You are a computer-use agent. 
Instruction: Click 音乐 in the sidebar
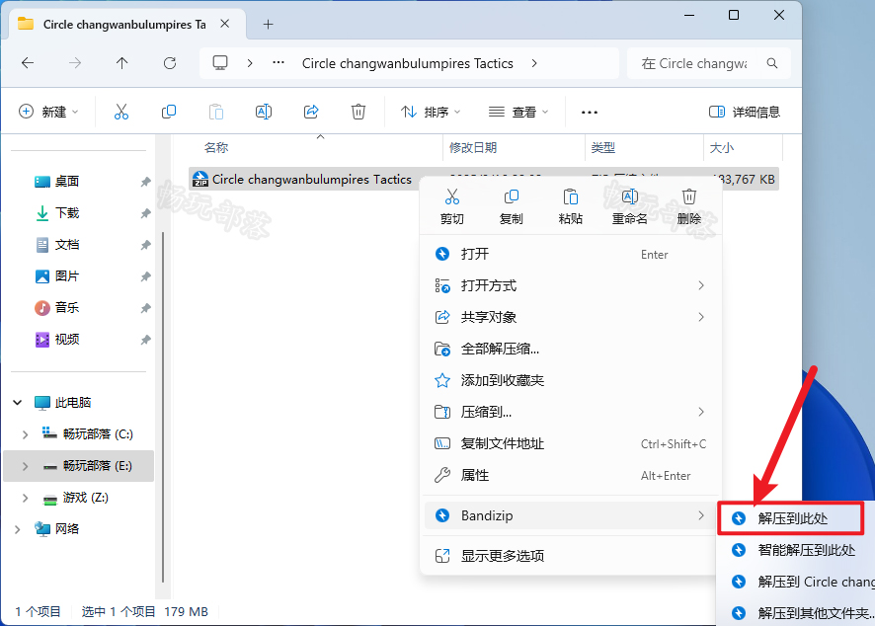point(67,307)
